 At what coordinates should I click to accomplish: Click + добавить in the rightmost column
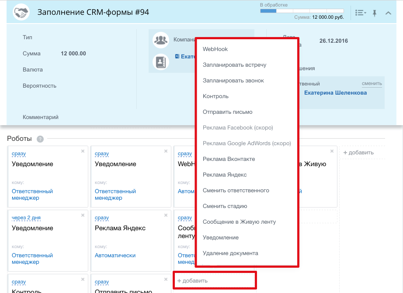(x=358, y=153)
